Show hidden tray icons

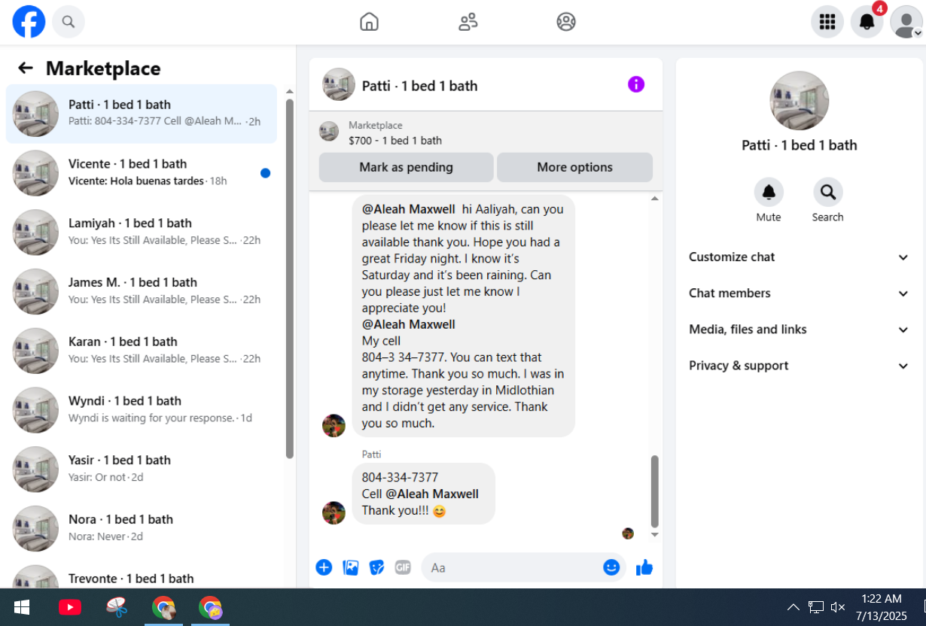(x=793, y=607)
